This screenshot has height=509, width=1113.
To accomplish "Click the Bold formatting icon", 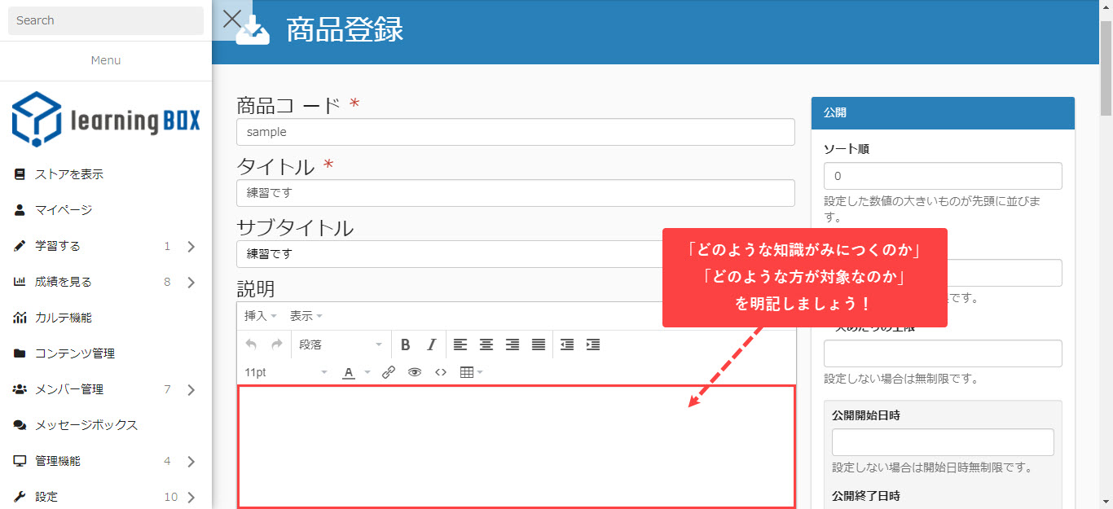I will pos(405,344).
